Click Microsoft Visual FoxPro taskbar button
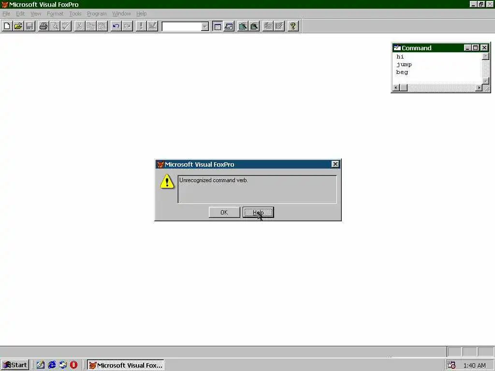 click(x=126, y=365)
